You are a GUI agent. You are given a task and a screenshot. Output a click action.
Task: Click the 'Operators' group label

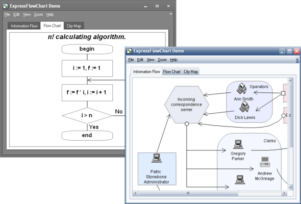tap(259, 87)
